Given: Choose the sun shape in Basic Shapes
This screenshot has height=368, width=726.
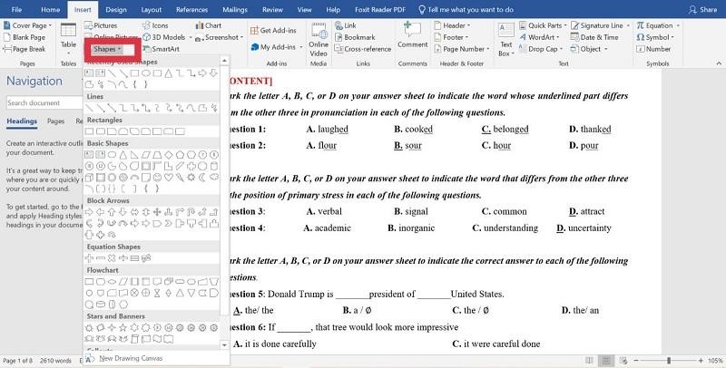Looking at the screenshot, I should click(191, 178).
